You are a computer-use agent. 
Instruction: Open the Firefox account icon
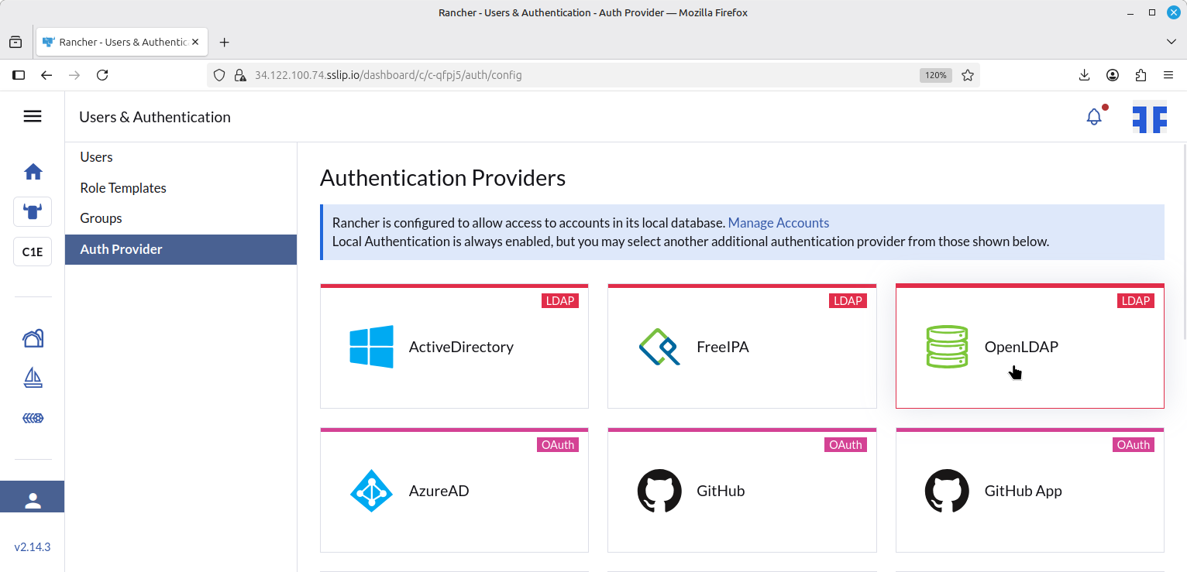[x=1113, y=75]
